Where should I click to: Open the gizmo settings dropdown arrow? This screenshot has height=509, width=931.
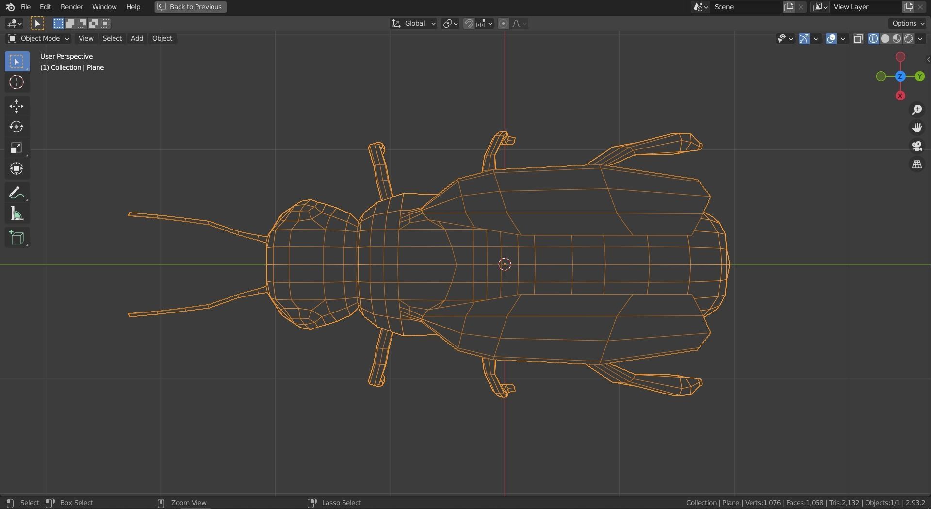coord(816,39)
